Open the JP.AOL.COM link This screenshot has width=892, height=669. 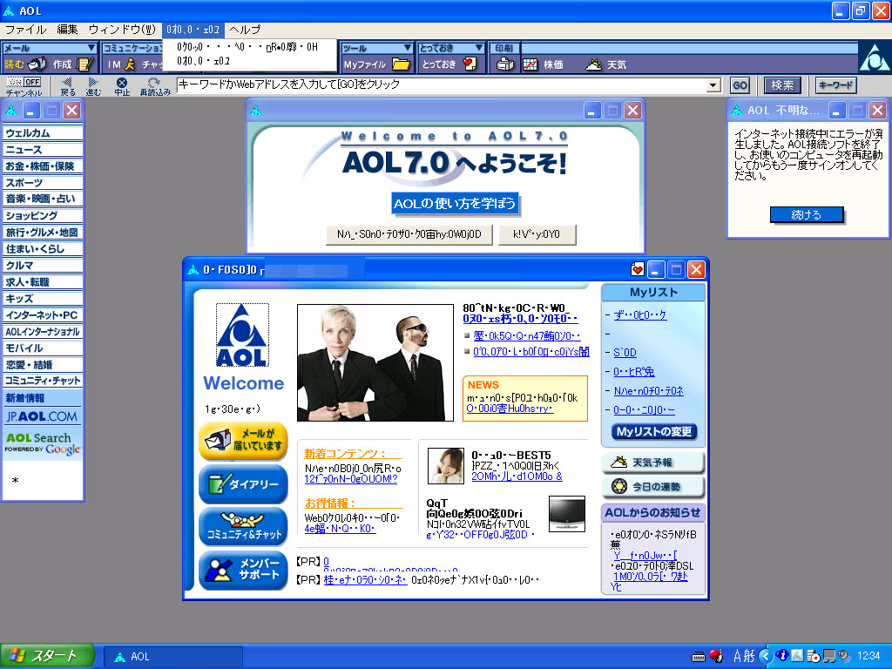point(42,416)
